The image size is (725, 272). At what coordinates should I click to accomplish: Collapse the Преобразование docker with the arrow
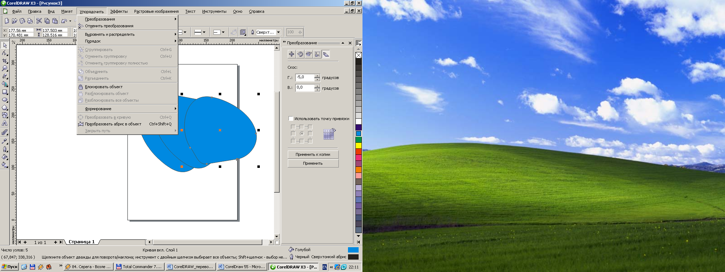(343, 43)
